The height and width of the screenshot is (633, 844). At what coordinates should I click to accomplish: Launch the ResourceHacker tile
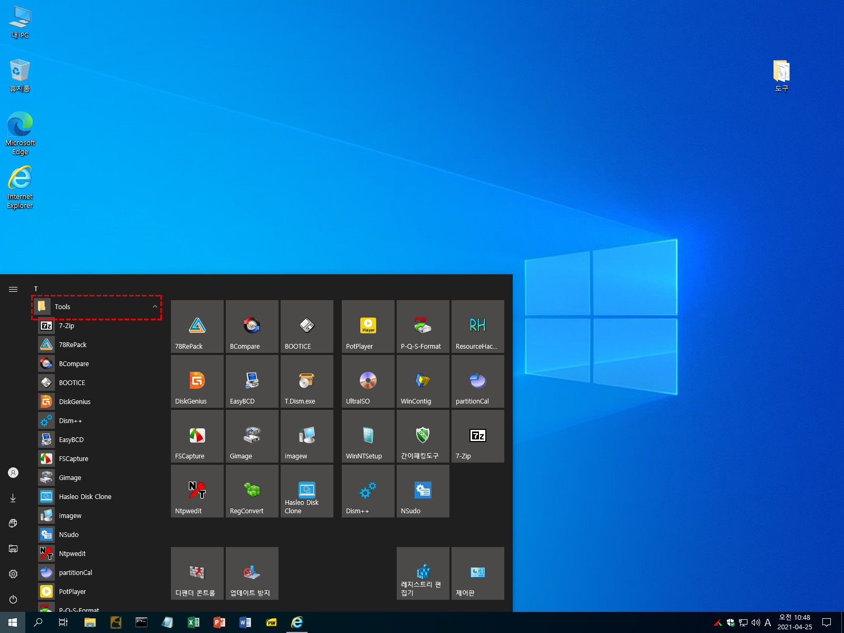click(478, 327)
